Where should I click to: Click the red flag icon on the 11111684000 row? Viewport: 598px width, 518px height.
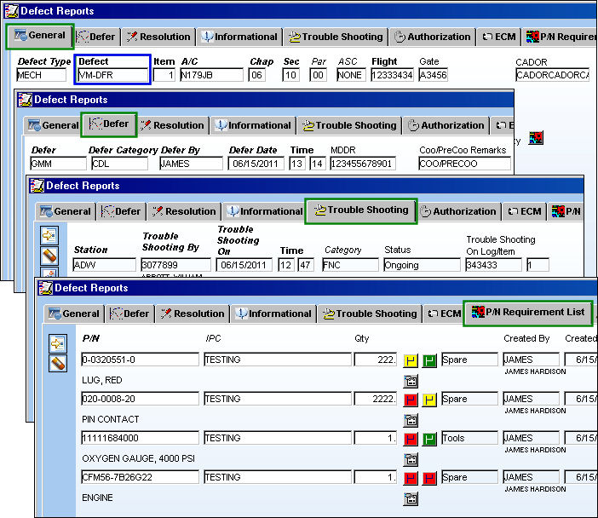tap(411, 439)
